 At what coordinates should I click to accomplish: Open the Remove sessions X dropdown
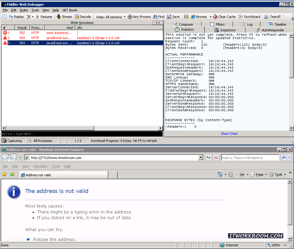[30, 17]
